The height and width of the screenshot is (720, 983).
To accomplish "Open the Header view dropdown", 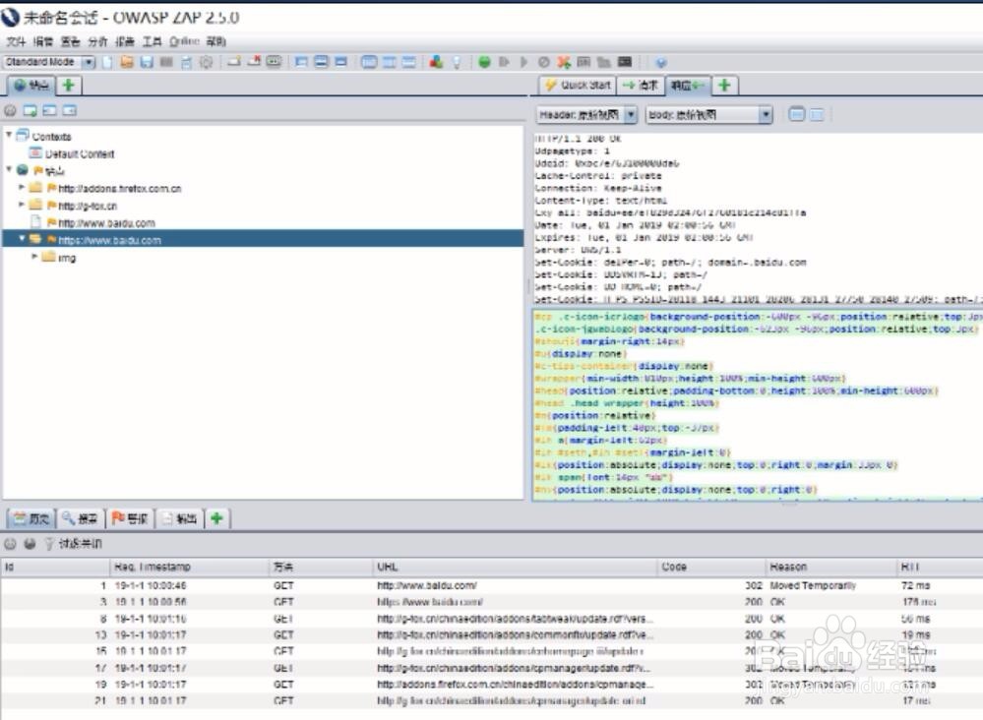I will [x=586, y=115].
